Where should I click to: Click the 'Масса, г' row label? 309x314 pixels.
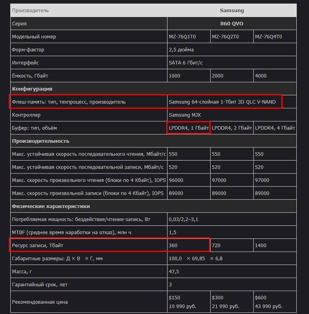pos(22,272)
